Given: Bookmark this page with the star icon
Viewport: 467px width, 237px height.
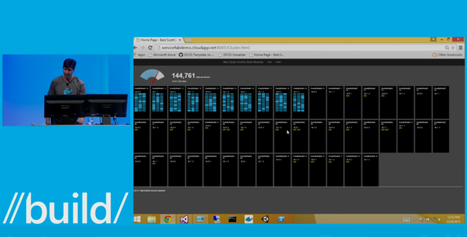Looking at the screenshot, I should pyautogui.click(x=453, y=48).
